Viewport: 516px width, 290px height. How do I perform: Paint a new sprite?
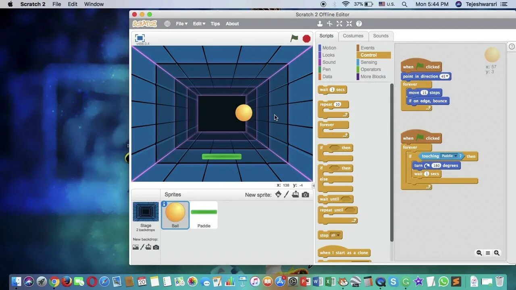click(287, 195)
